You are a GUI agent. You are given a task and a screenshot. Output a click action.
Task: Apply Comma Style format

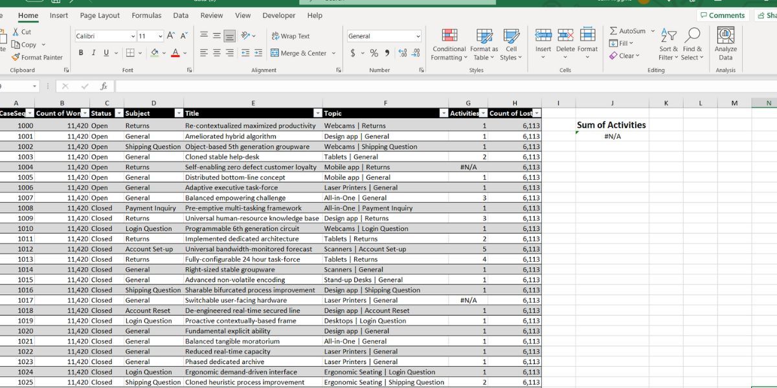[387, 53]
